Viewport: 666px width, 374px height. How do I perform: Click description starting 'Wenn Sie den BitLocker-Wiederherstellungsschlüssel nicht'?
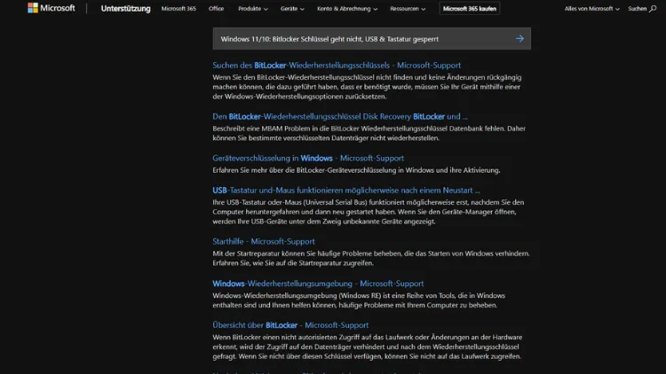click(x=367, y=87)
